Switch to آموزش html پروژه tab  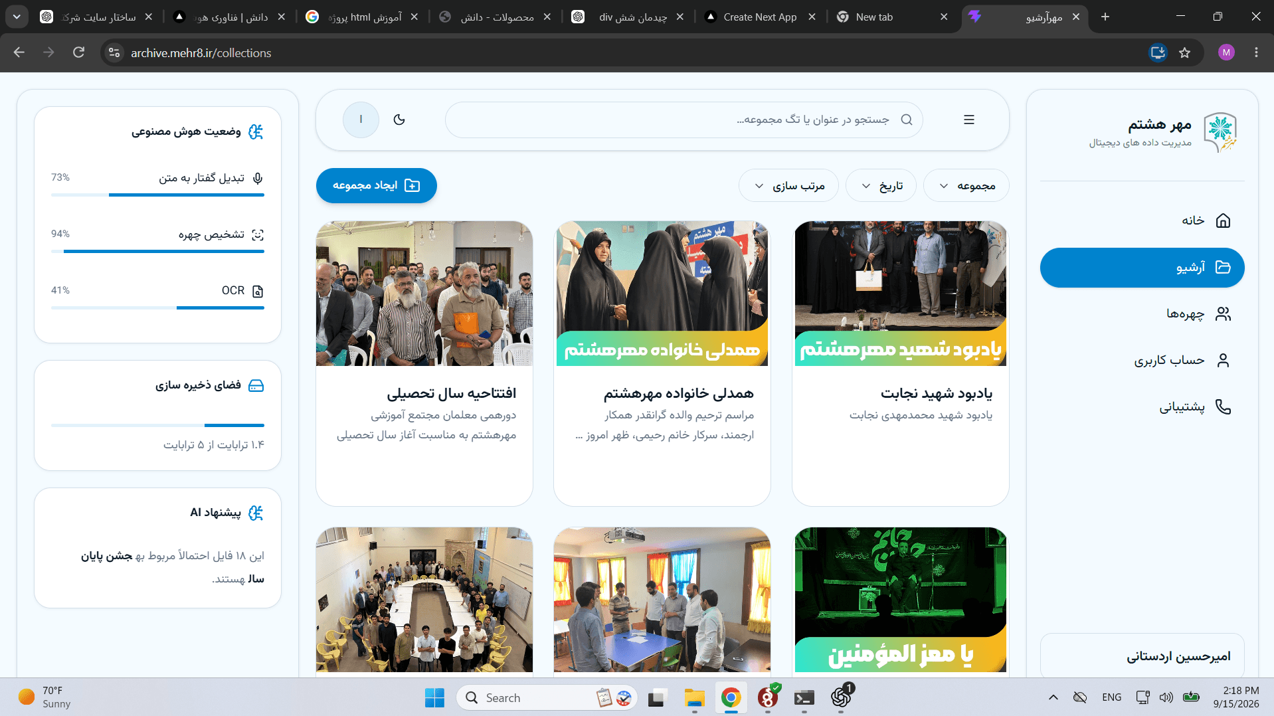(362, 17)
